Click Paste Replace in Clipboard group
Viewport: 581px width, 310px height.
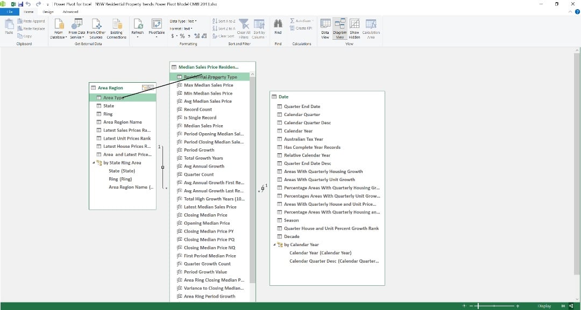pos(31,28)
